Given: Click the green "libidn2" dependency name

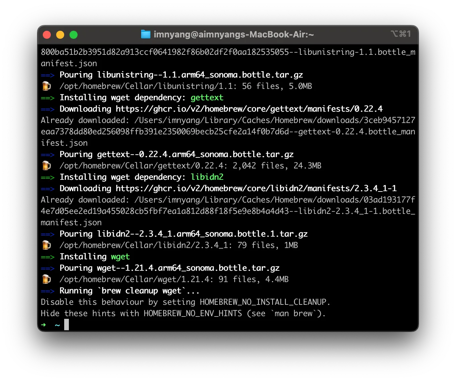Looking at the screenshot, I should click(x=207, y=177).
